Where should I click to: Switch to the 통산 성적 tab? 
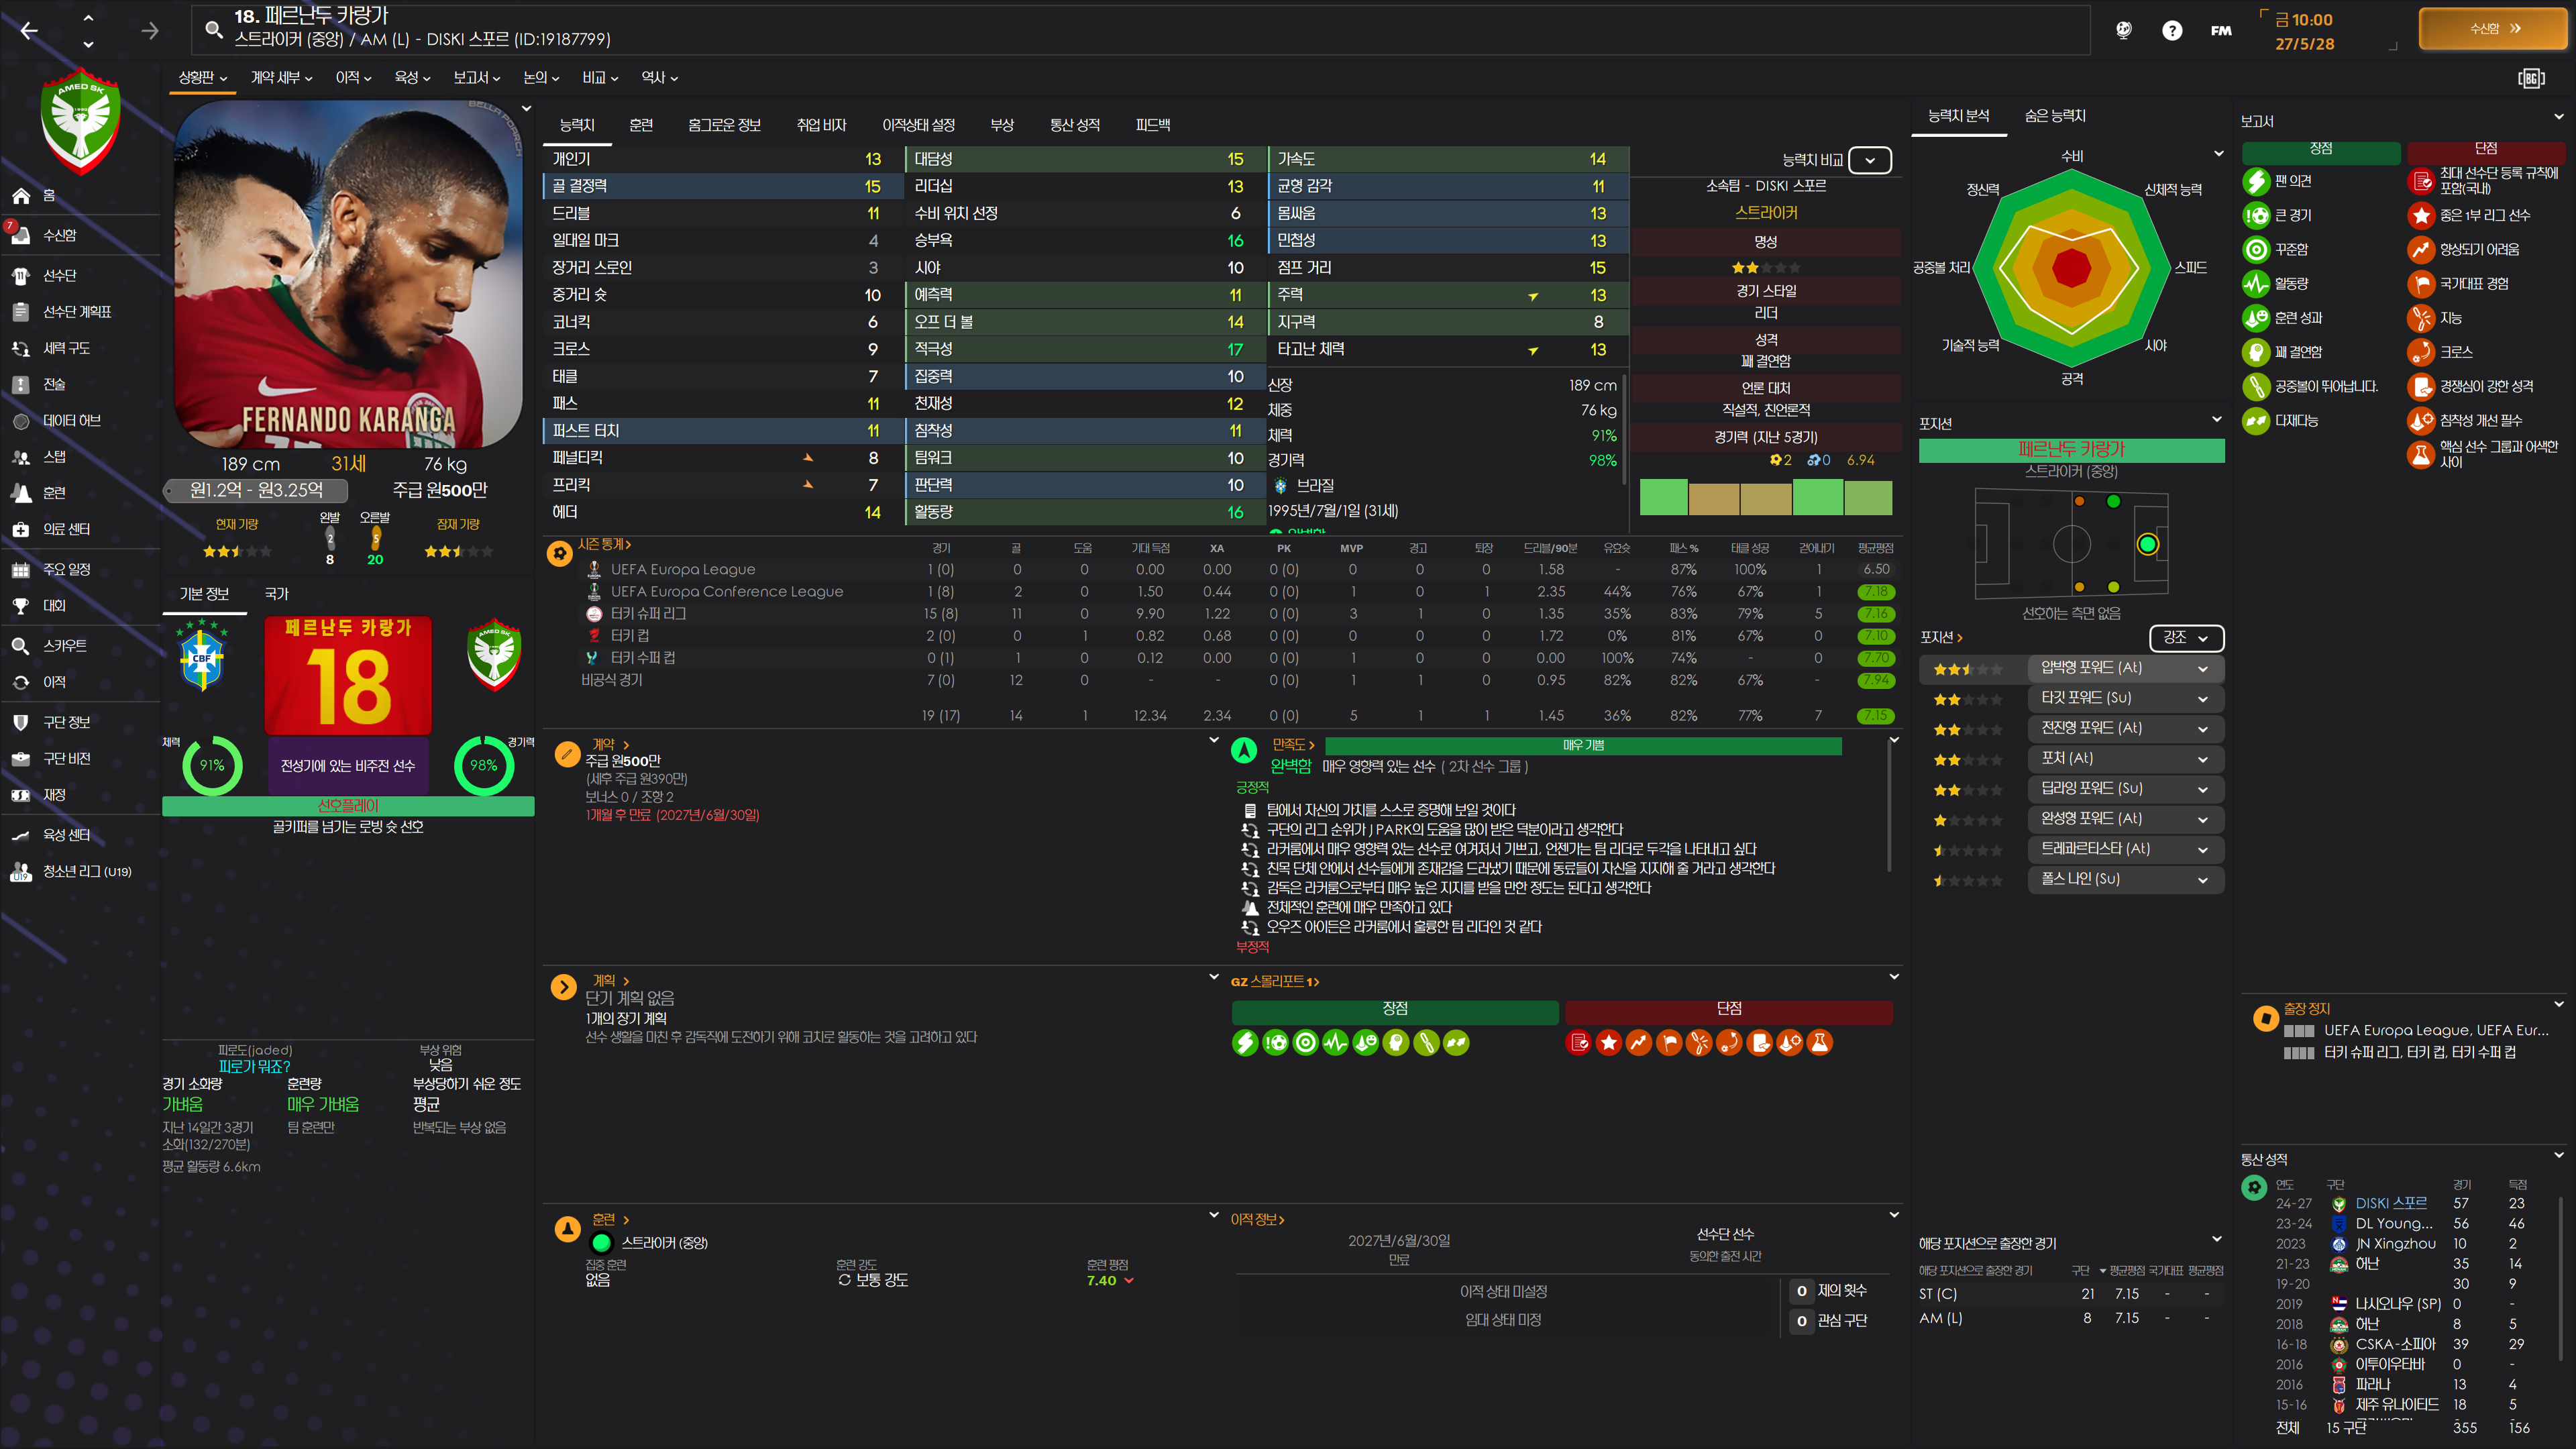[1074, 125]
